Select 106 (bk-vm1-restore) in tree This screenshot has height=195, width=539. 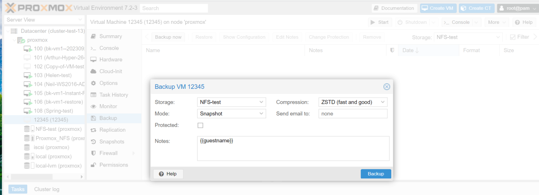point(45,102)
